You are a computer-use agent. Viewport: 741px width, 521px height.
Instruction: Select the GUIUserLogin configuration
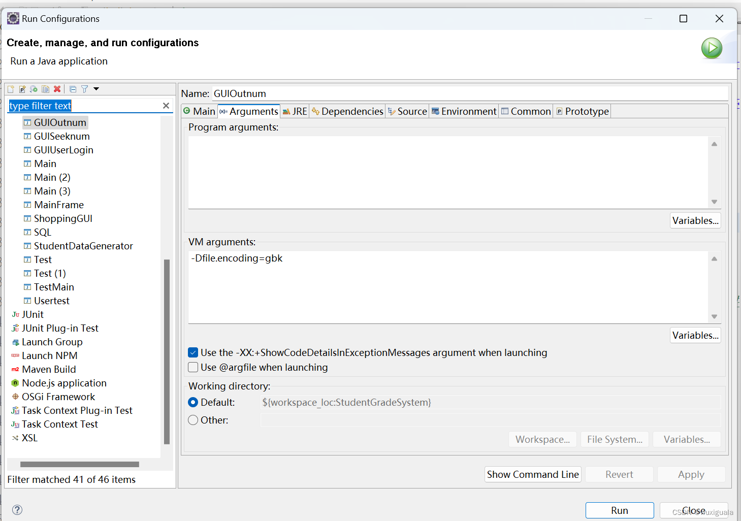pos(58,150)
